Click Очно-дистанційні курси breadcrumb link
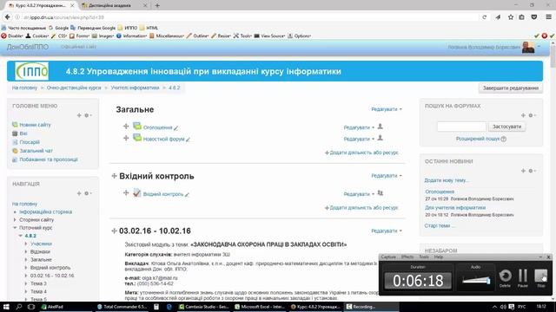The height and width of the screenshot is (312, 556). [74, 88]
